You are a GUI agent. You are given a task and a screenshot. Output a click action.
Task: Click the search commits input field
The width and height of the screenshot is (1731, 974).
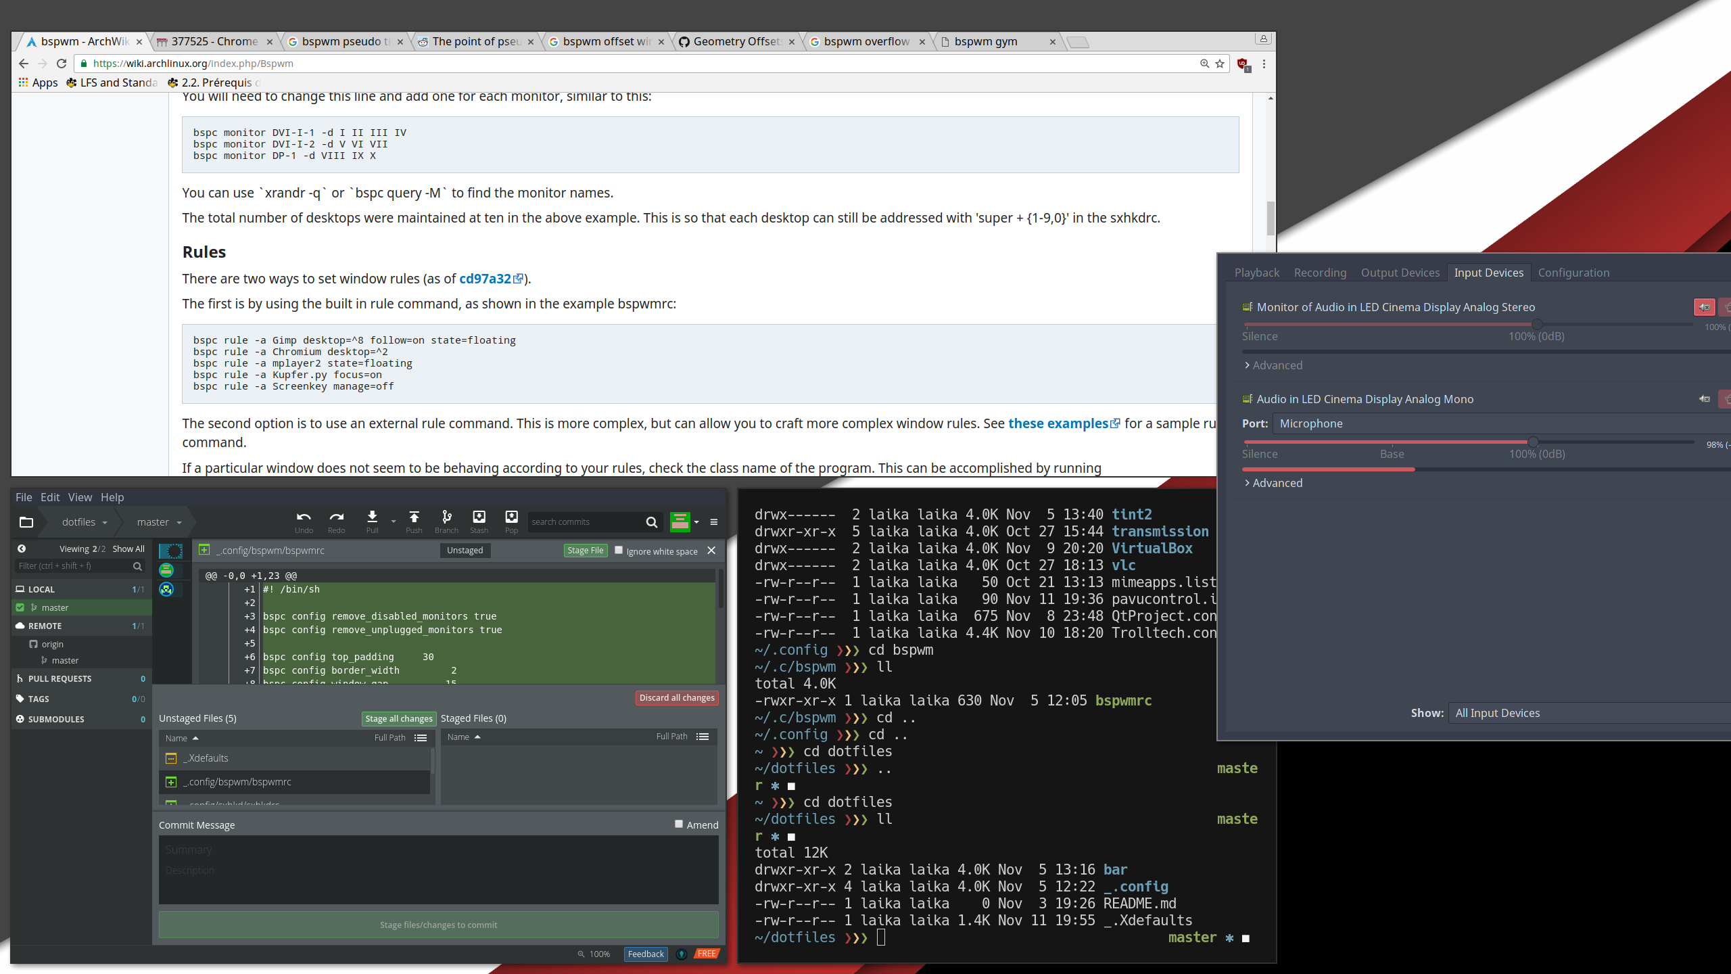588,521
